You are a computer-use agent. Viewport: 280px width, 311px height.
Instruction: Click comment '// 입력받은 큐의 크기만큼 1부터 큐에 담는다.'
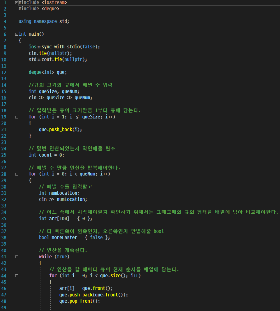(85, 110)
